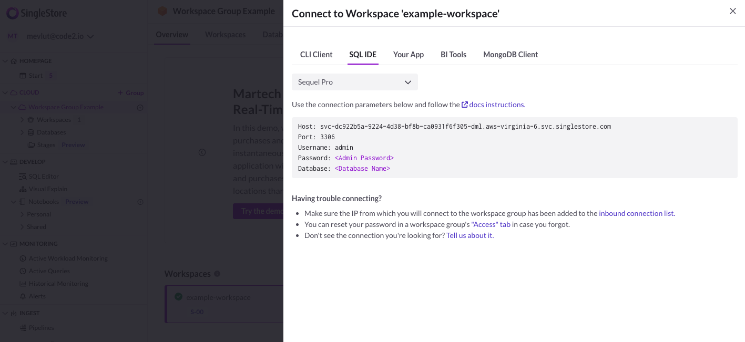Follow the "Access" tab link
The height and width of the screenshot is (342, 745).
[491, 224]
